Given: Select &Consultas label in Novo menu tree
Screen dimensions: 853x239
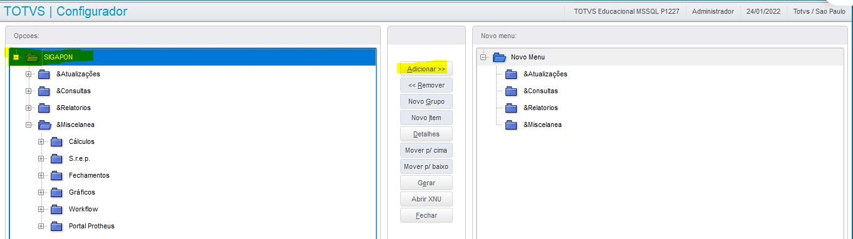Looking at the screenshot, I should [x=540, y=91].
